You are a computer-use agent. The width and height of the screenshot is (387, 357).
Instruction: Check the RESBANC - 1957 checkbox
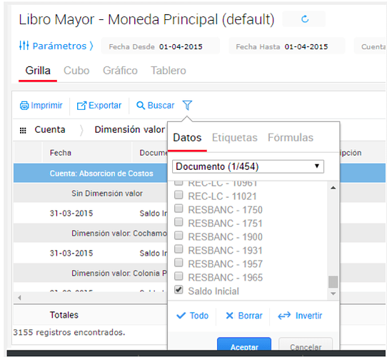pyautogui.click(x=179, y=263)
